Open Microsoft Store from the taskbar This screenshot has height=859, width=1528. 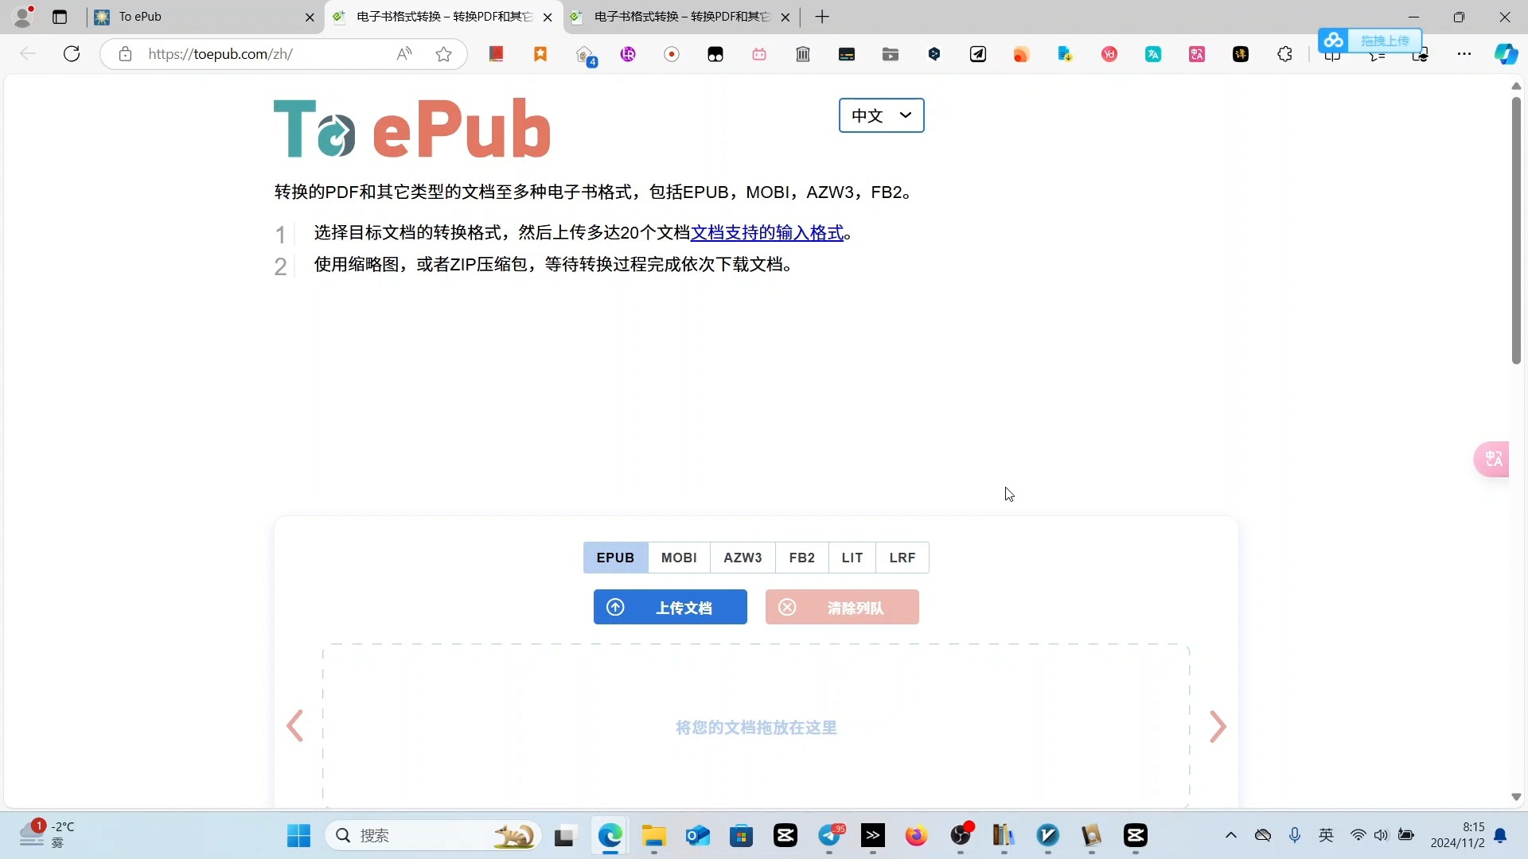point(742,835)
